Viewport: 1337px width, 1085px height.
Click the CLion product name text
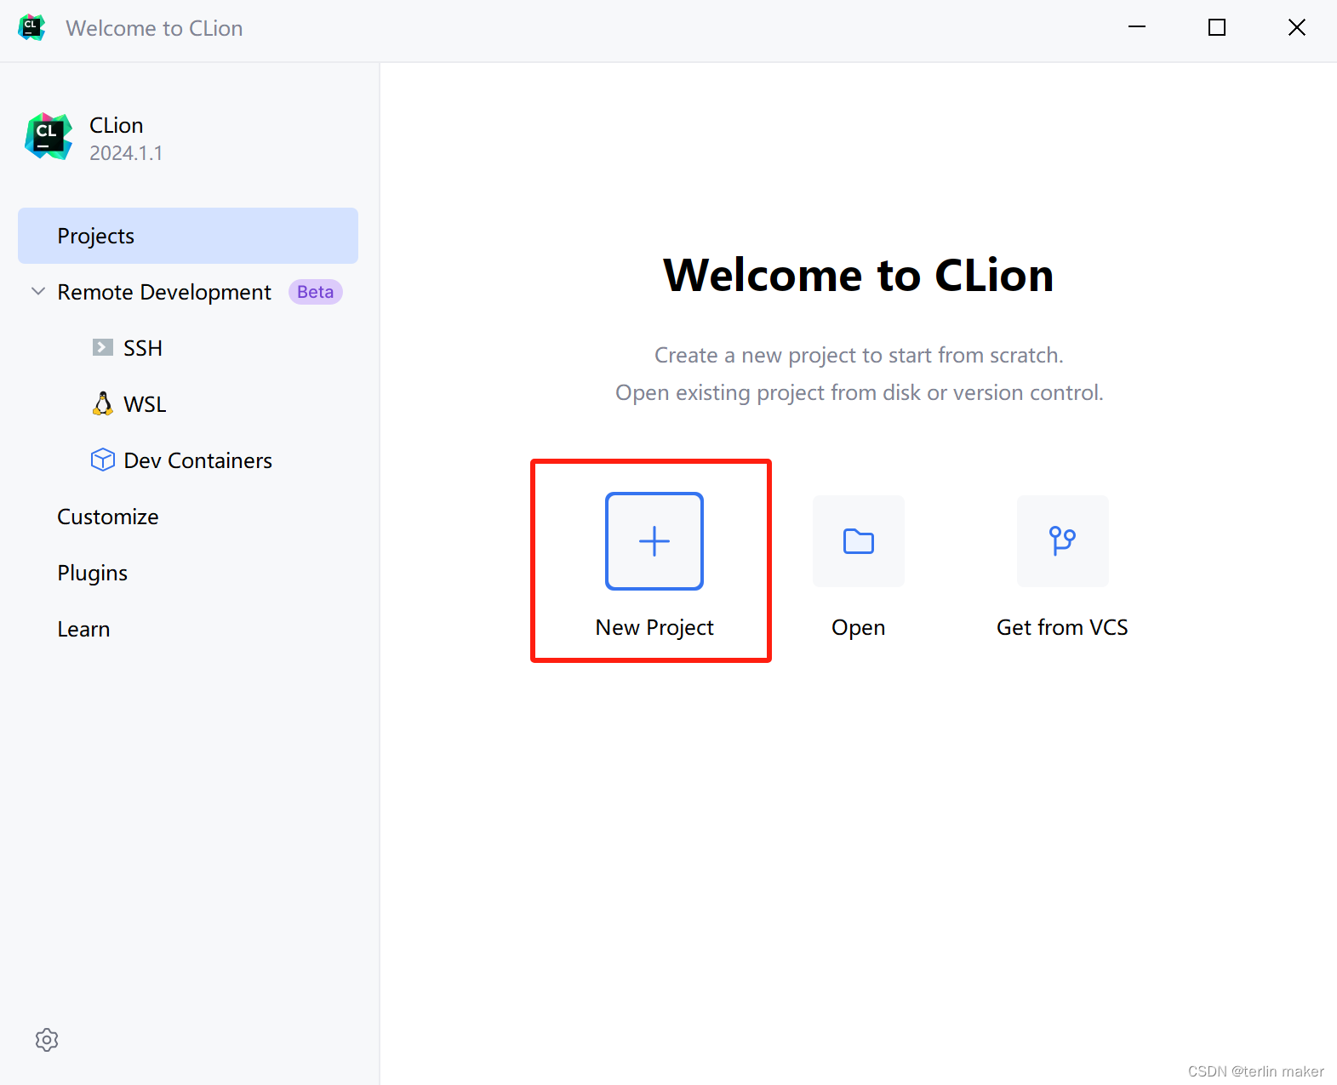pyautogui.click(x=117, y=125)
